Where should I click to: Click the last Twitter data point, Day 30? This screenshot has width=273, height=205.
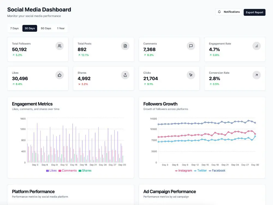click(x=255, y=136)
